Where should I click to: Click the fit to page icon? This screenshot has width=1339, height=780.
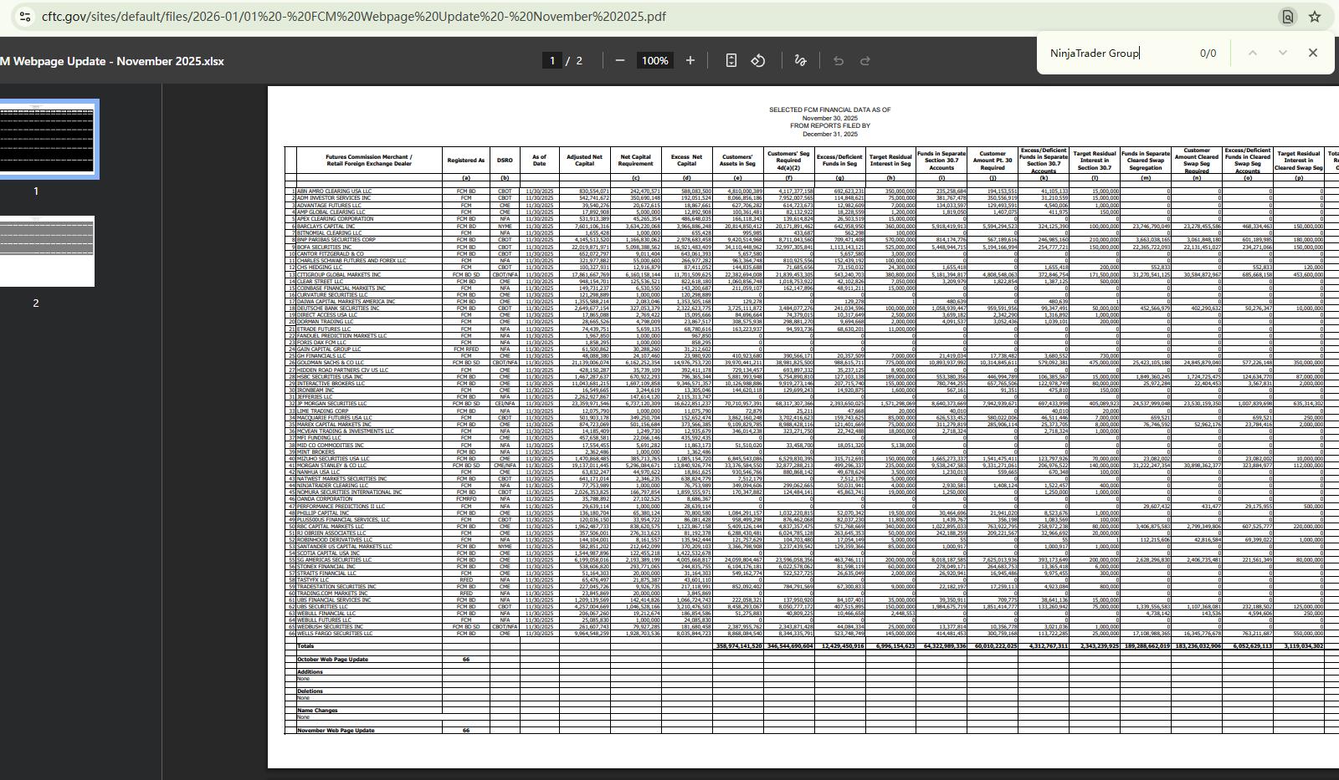pos(731,60)
